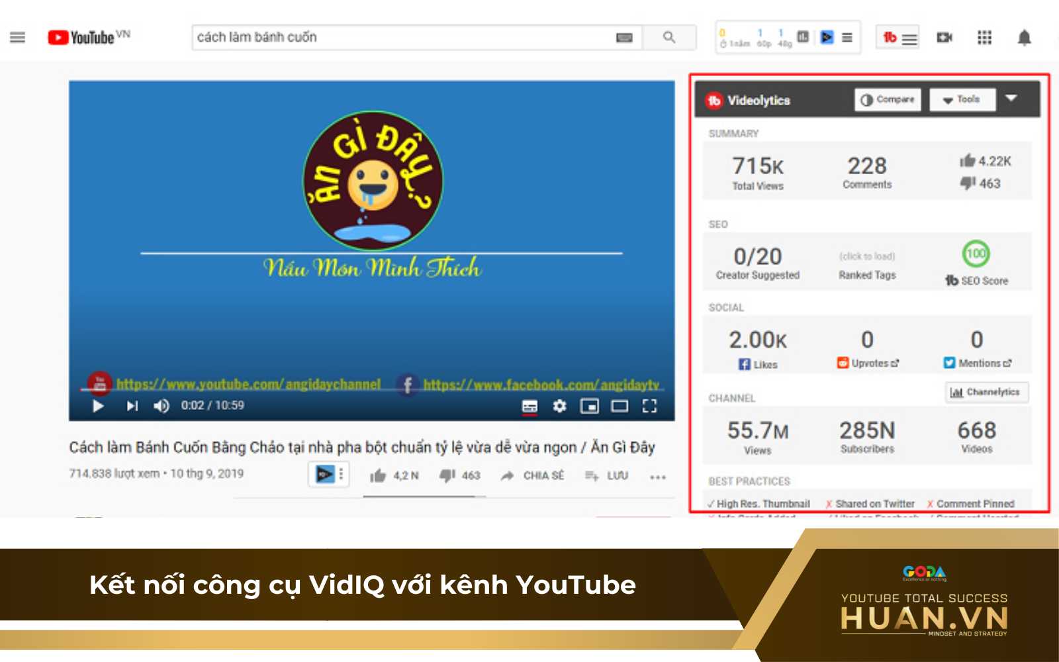Skip to the next video

[132, 406]
